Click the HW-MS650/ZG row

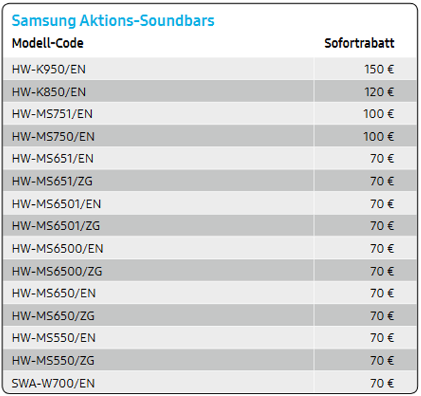tap(53, 316)
